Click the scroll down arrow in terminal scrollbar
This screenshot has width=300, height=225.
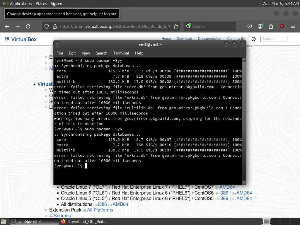click(x=244, y=183)
